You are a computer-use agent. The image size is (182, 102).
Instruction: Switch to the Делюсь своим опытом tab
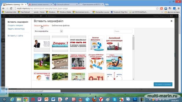point(40,5)
